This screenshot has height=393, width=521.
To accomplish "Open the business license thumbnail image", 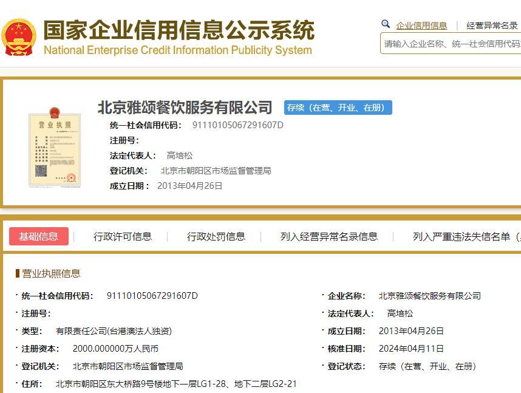I will coord(55,147).
